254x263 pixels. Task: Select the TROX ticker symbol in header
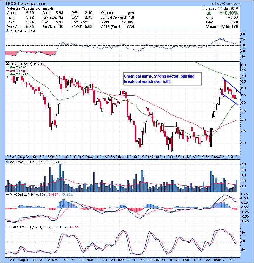pos(11,3)
